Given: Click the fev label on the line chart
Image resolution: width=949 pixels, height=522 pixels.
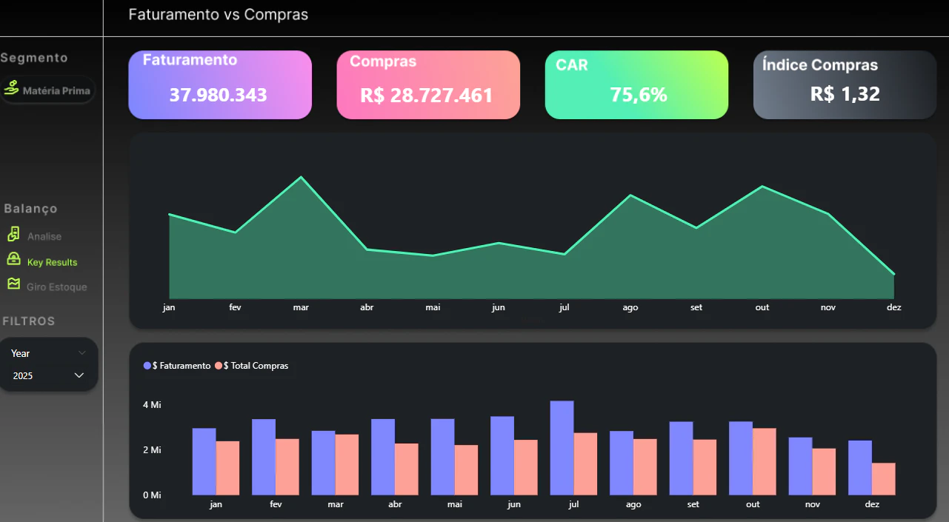Looking at the screenshot, I should tap(236, 307).
